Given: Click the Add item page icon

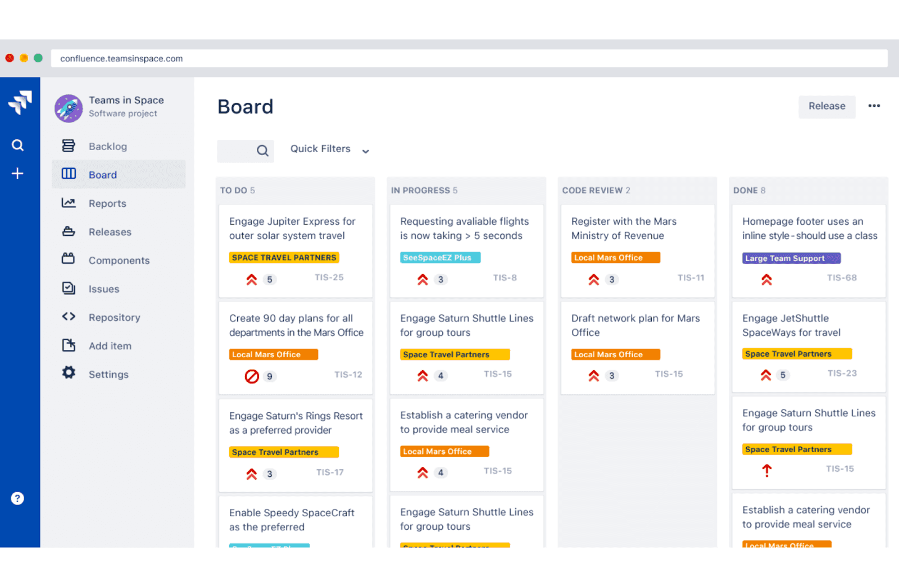Looking at the screenshot, I should click(x=68, y=345).
